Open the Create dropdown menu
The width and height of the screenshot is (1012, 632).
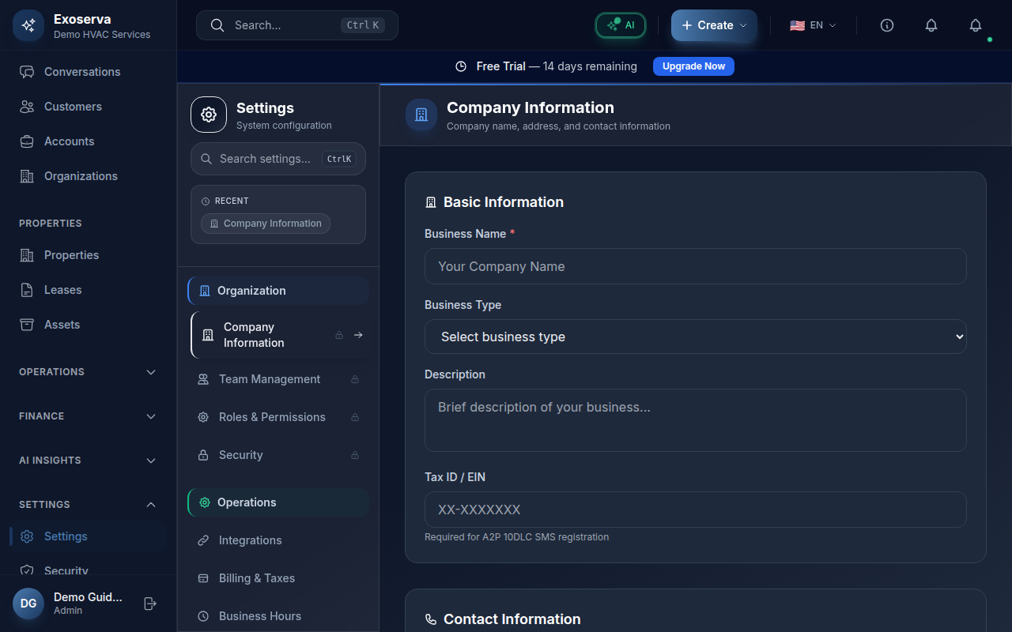point(714,25)
